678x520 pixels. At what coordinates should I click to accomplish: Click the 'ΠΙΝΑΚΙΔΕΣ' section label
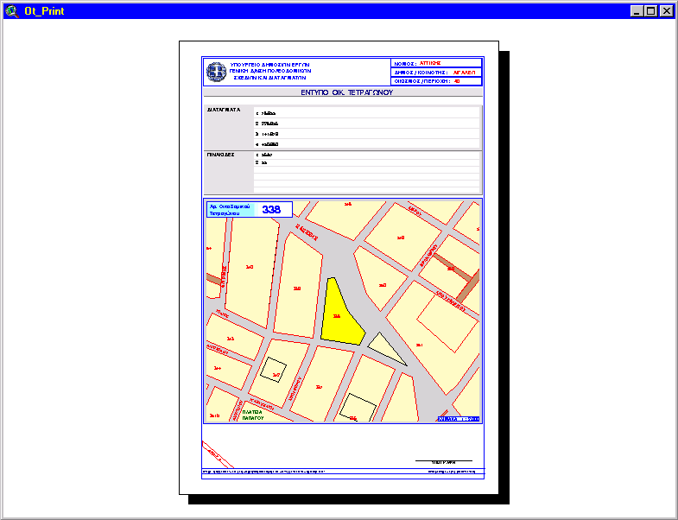[221, 155]
